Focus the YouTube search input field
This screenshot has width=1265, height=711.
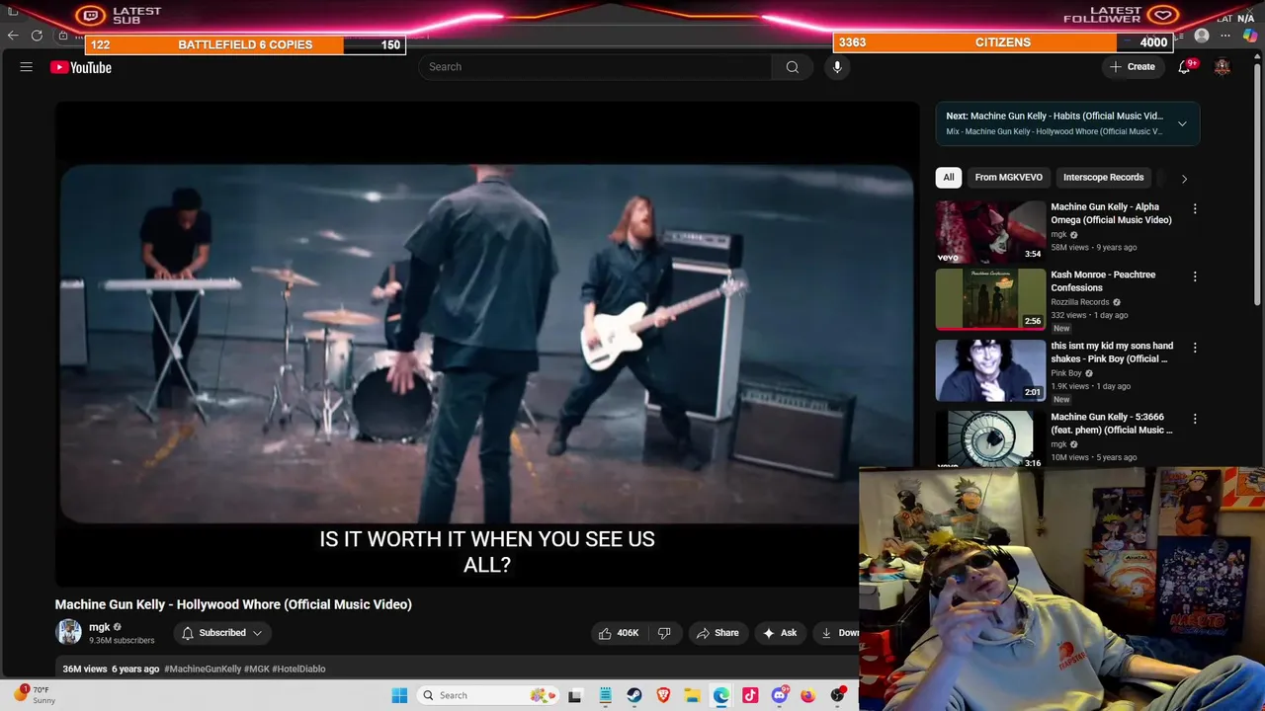[x=595, y=67]
